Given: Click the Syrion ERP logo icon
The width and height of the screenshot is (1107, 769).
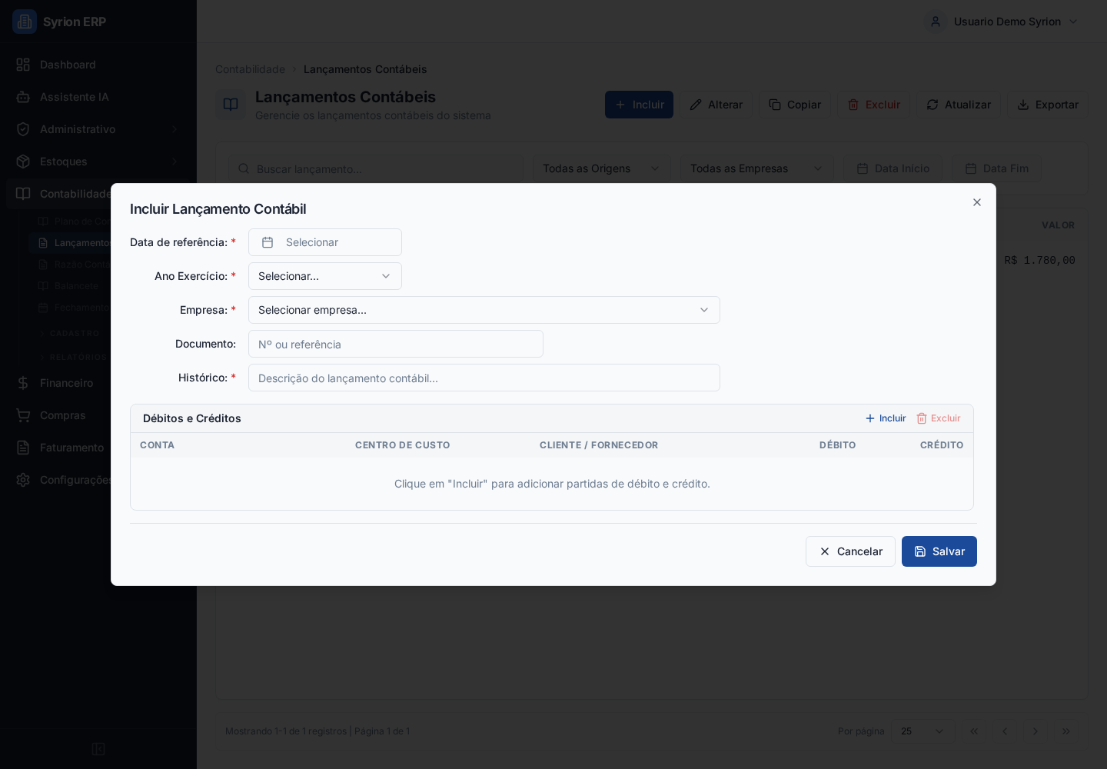Looking at the screenshot, I should click(25, 22).
